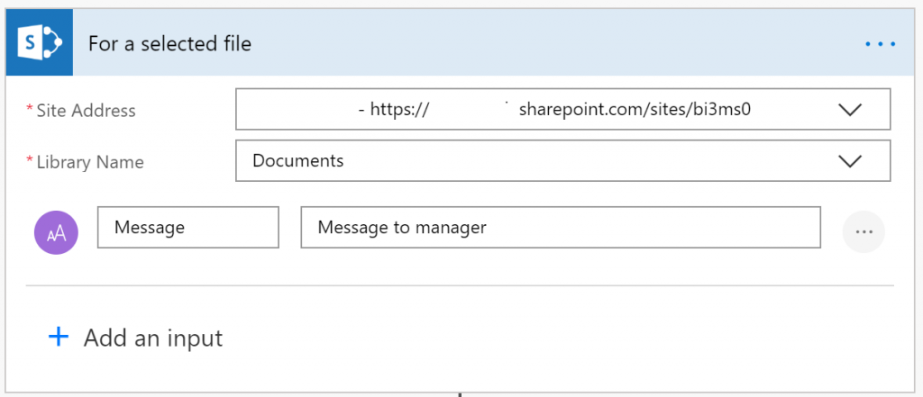Expand the Library Name dropdown arrow
This screenshot has height=397, width=923.
coord(850,160)
